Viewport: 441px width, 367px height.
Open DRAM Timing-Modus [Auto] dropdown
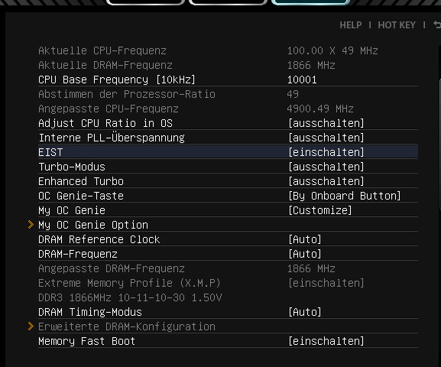click(x=305, y=312)
